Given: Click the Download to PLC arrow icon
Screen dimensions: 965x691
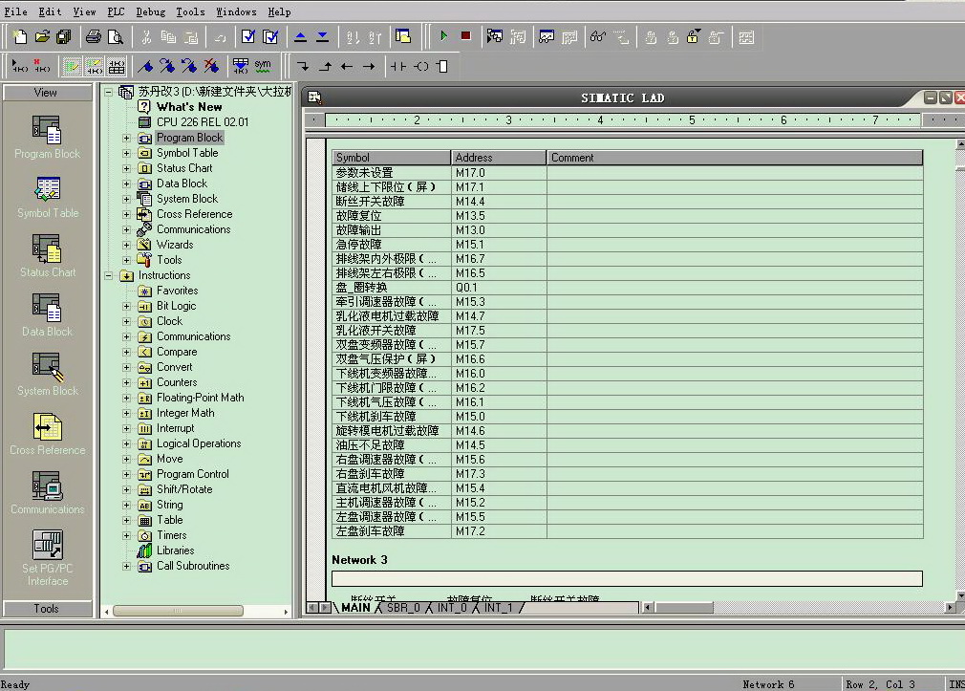Looking at the screenshot, I should coord(322,36).
